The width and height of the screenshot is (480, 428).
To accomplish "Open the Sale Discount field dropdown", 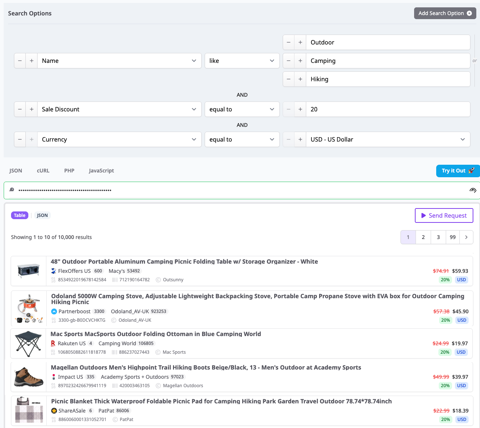I will click(119, 109).
